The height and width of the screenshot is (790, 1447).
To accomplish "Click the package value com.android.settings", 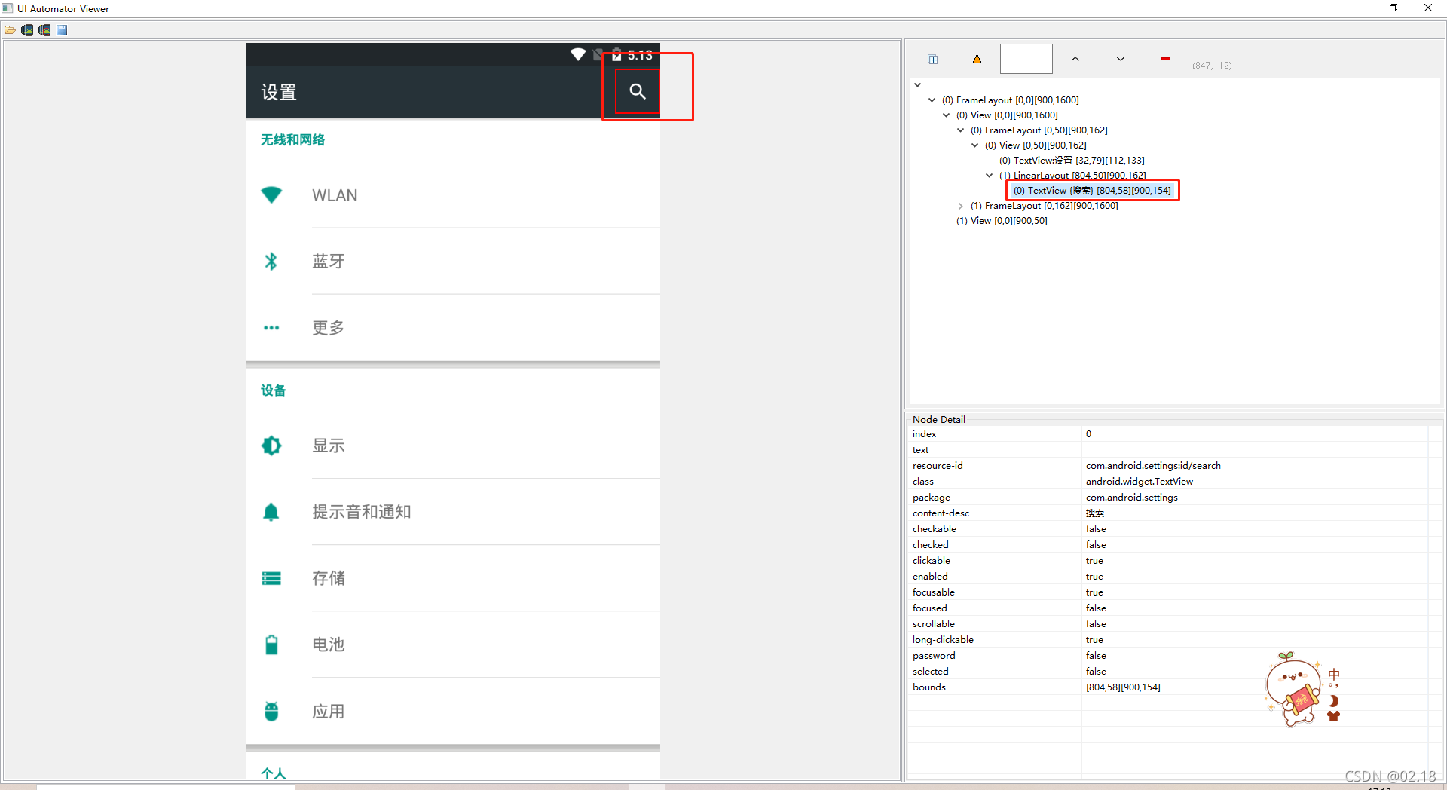I will (1131, 498).
